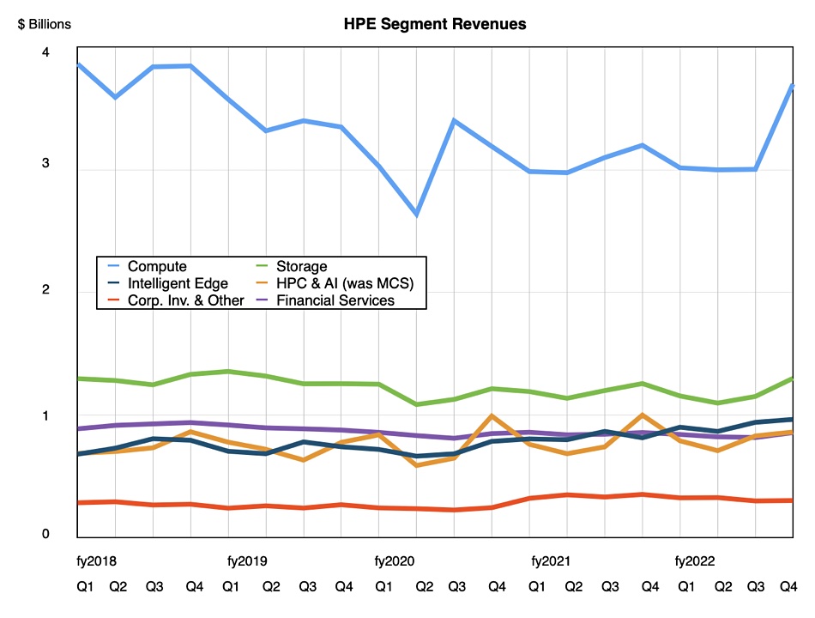815x618 pixels.
Task: Click y-axis value '3'
Action: click(45, 163)
